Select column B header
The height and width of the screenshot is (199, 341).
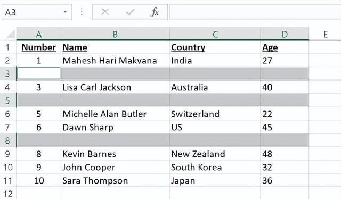click(x=115, y=34)
